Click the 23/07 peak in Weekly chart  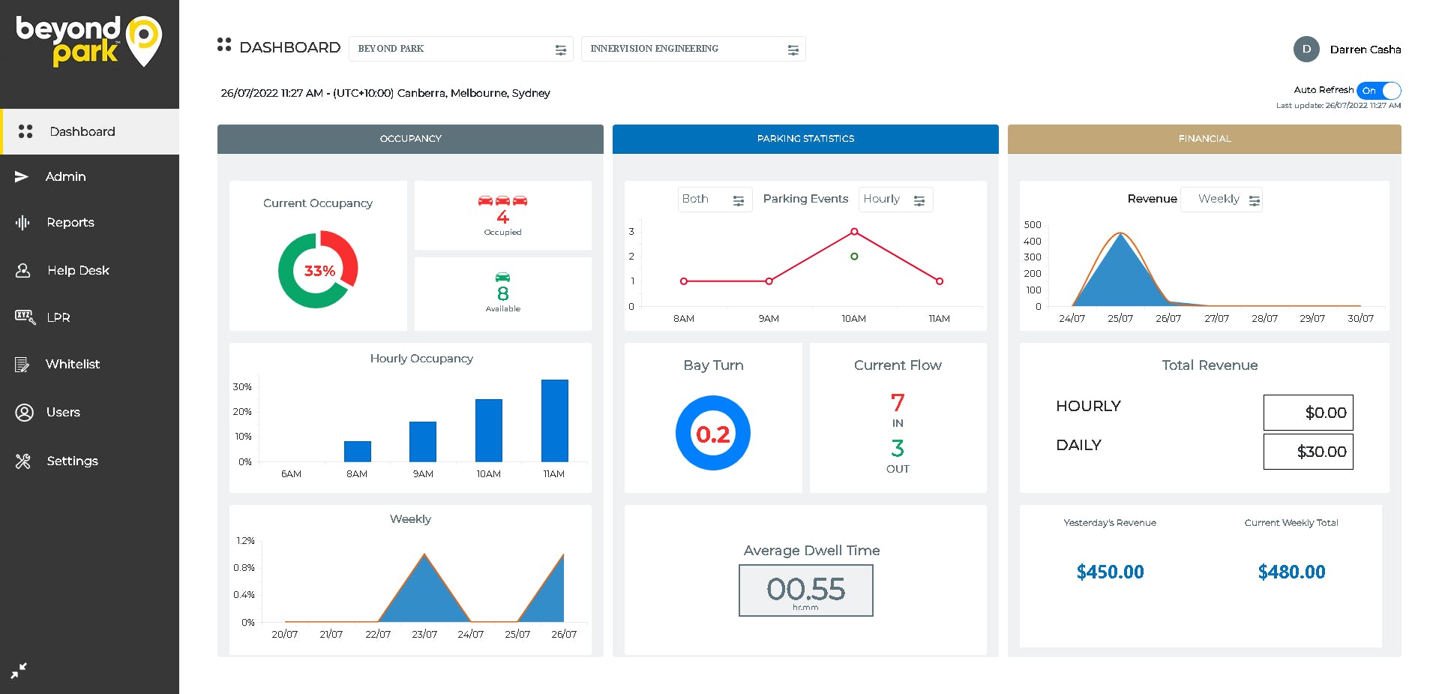pyautogui.click(x=424, y=555)
